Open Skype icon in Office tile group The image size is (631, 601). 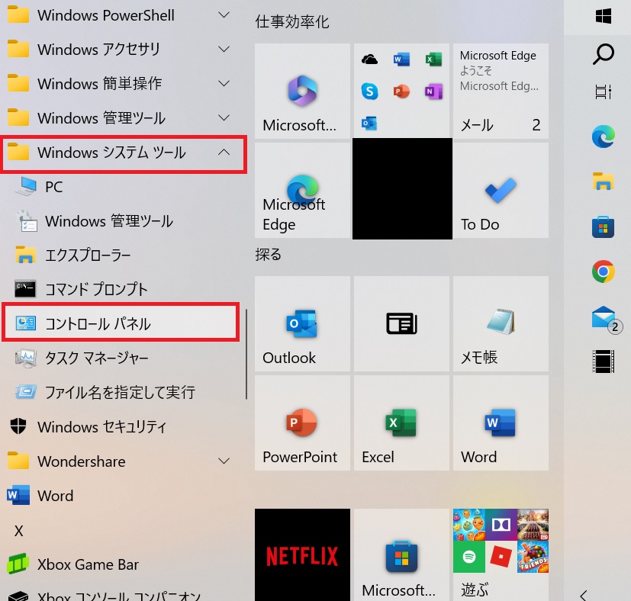coord(369,92)
